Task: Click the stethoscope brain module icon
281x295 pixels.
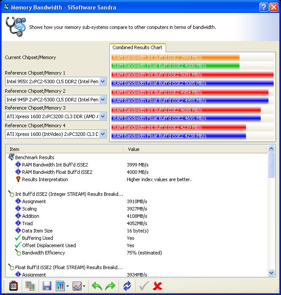Action: [x=16, y=26]
